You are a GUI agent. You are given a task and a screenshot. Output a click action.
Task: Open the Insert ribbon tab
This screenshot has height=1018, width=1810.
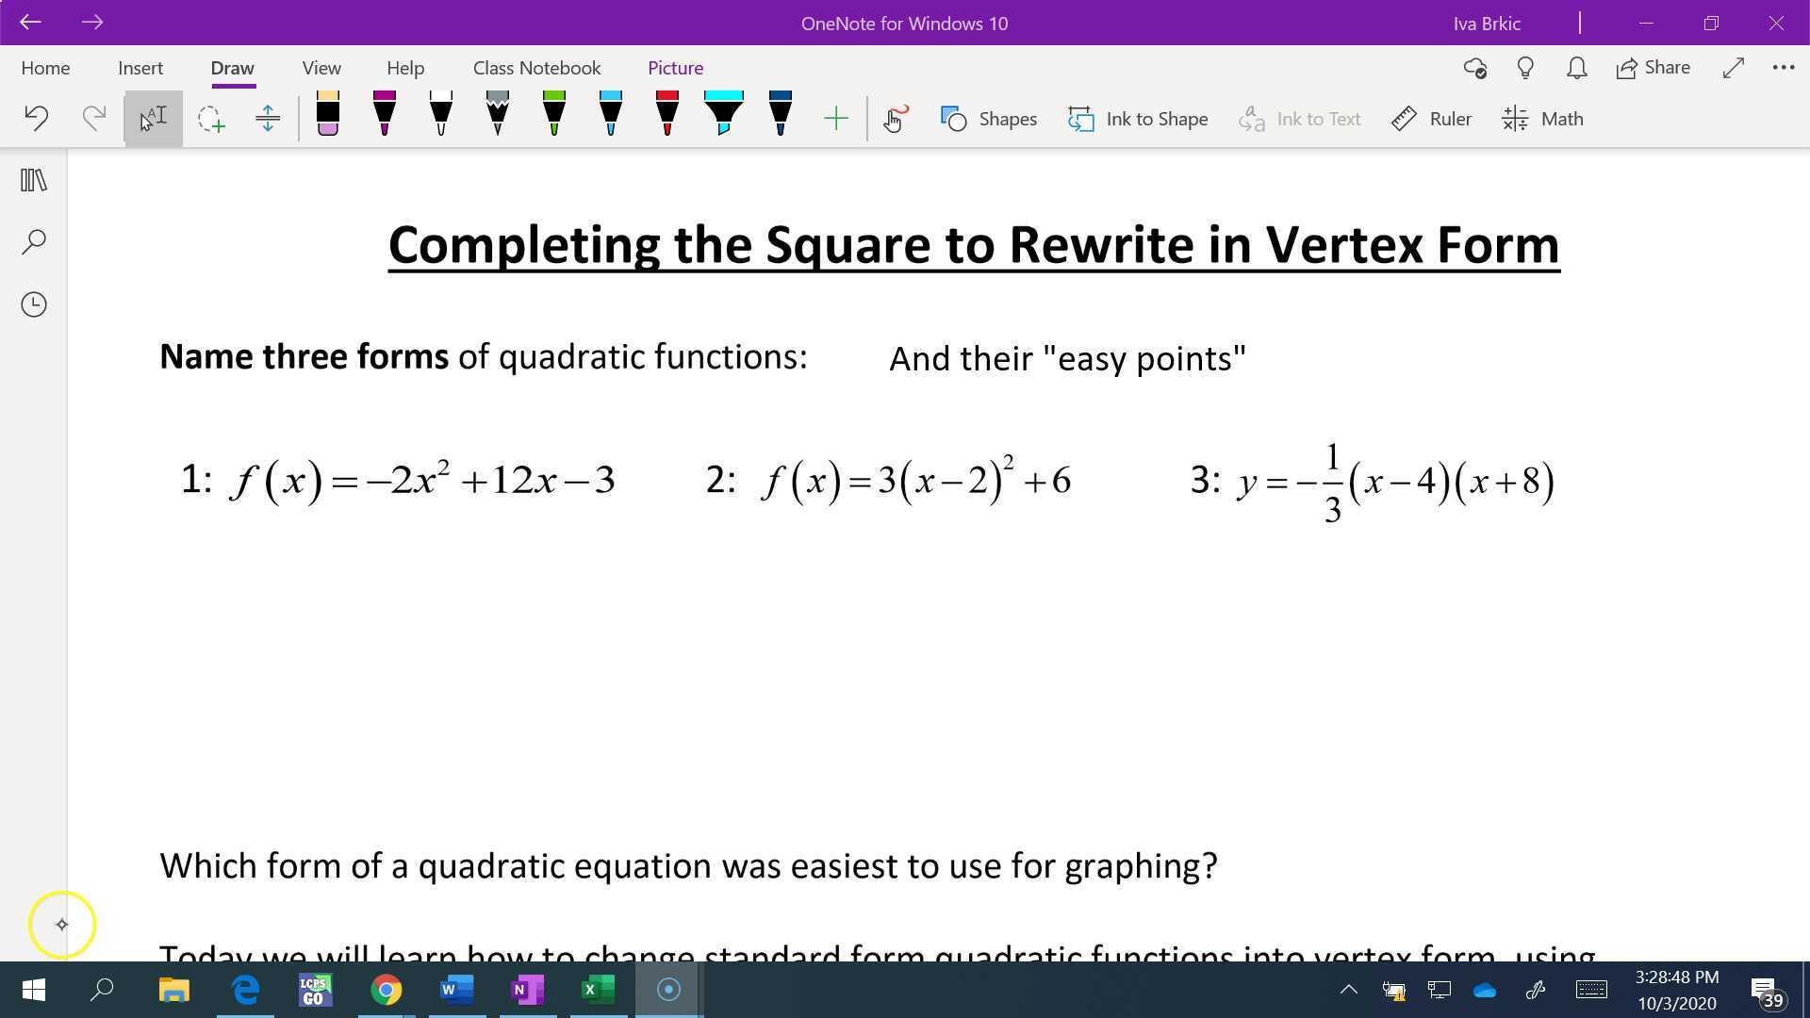point(140,67)
